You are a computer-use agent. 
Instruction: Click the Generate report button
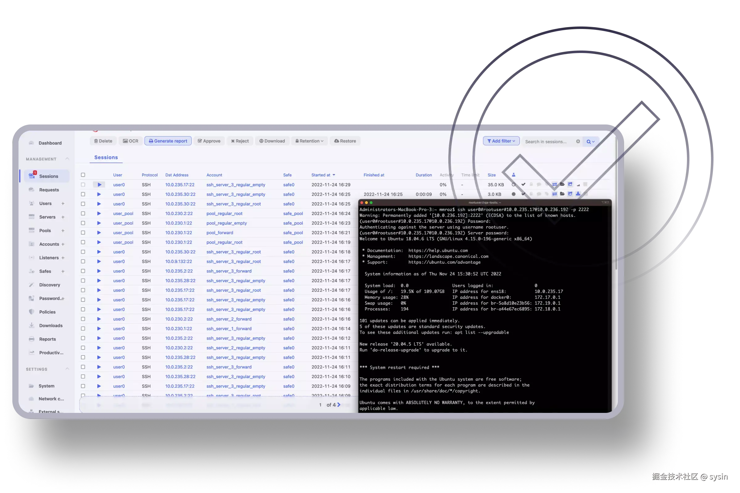pos(168,141)
